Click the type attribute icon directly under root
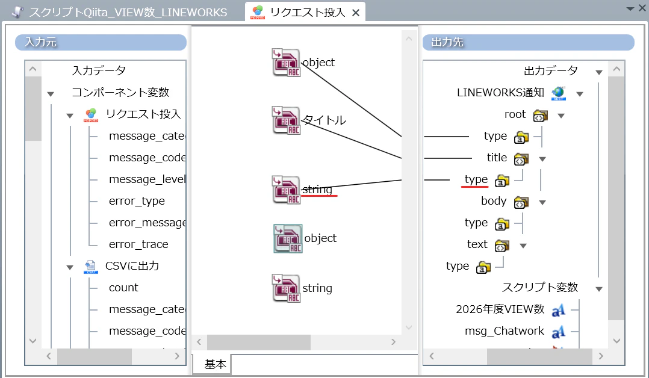 (x=521, y=137)
